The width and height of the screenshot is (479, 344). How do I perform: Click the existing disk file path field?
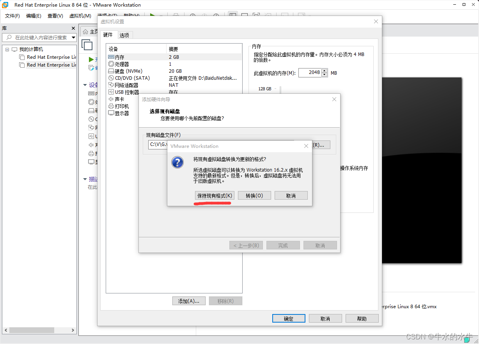(158, 144)
